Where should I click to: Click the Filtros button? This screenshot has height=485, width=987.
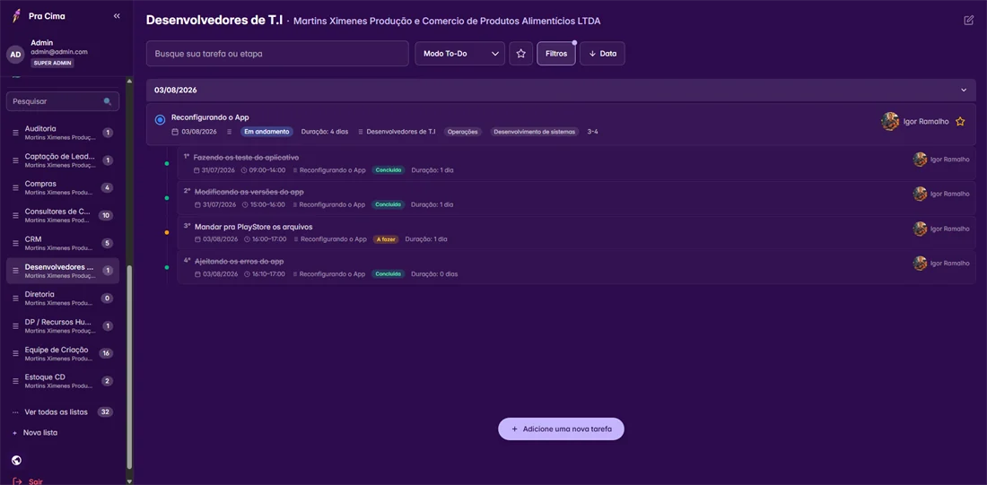(x=556, y=54)
